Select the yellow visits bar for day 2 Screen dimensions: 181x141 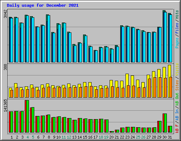16,90
